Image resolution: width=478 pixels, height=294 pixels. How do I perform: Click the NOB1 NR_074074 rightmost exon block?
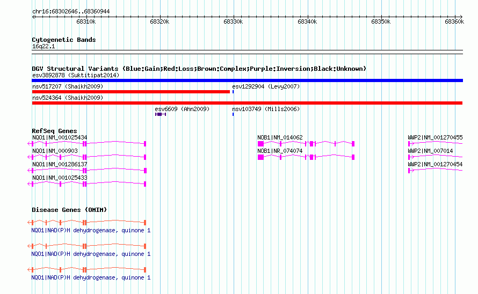pos(353,157)
